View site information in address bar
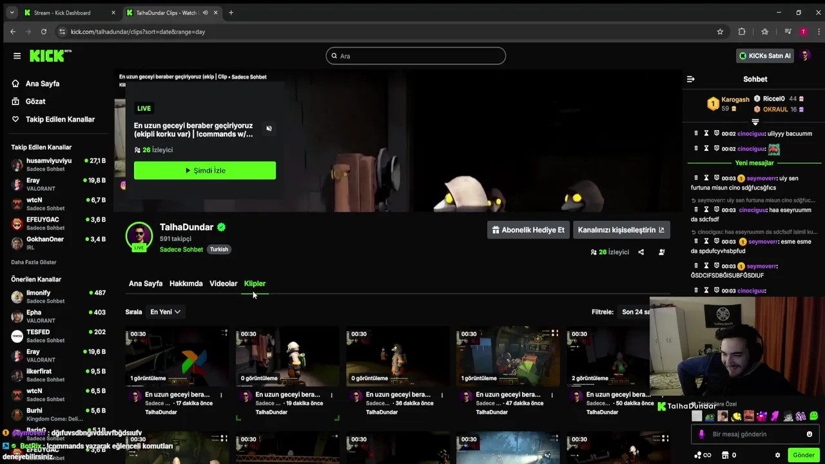 click(x=62, y=32)
